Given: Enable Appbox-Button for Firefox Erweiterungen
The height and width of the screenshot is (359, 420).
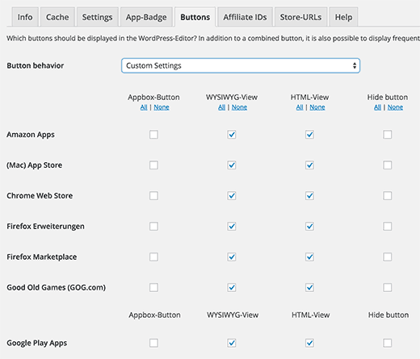Looking at the screenshot, I should (153, 227).
